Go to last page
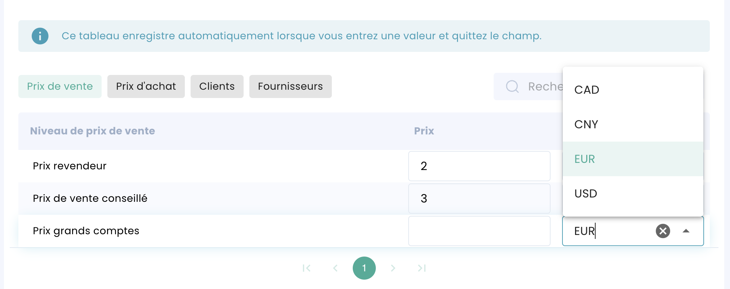 422,268
